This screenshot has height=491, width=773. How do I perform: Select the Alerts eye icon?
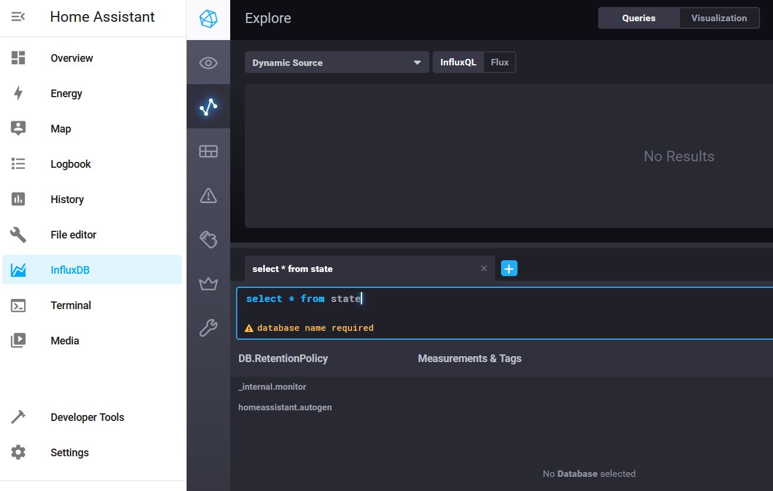click(208, 62)
